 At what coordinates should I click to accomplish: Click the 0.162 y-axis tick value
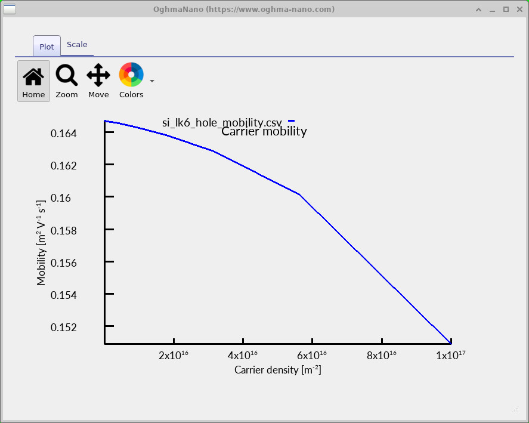coord(63,166)
